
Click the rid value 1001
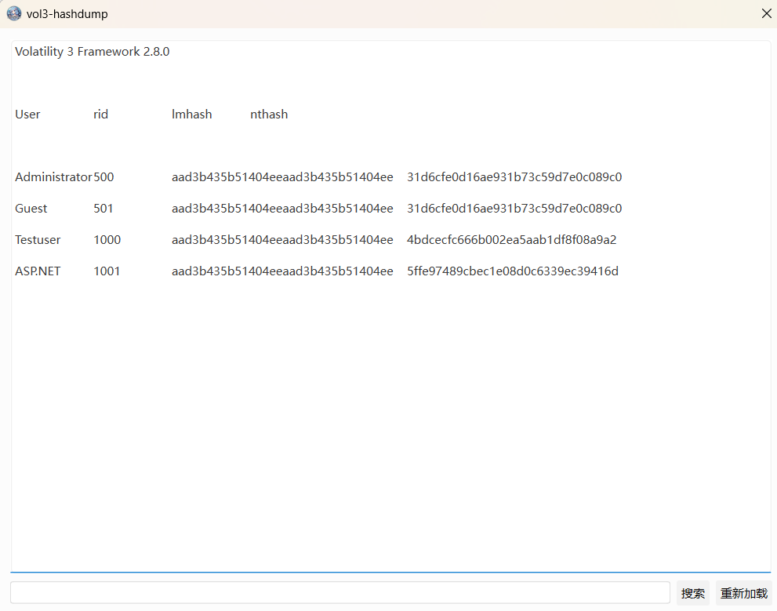(x=107, y=271)
